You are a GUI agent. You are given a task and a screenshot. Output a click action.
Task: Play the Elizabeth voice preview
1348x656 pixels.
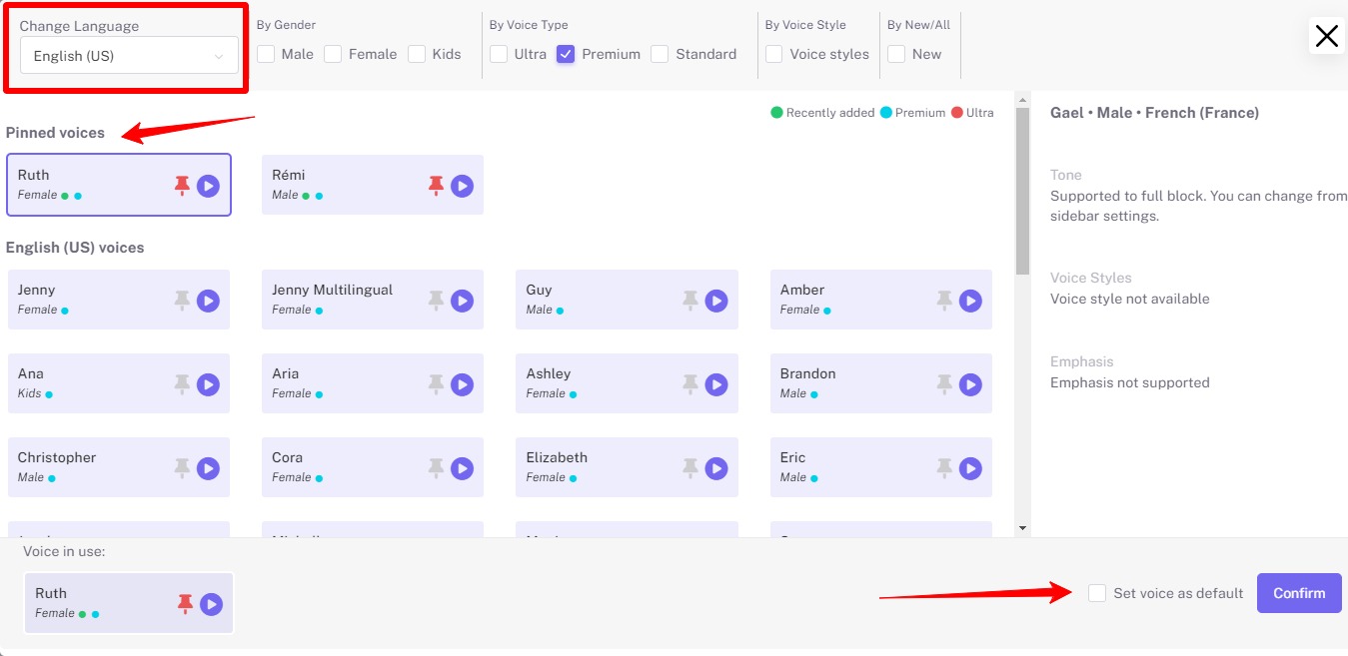[x=716, y=468]
